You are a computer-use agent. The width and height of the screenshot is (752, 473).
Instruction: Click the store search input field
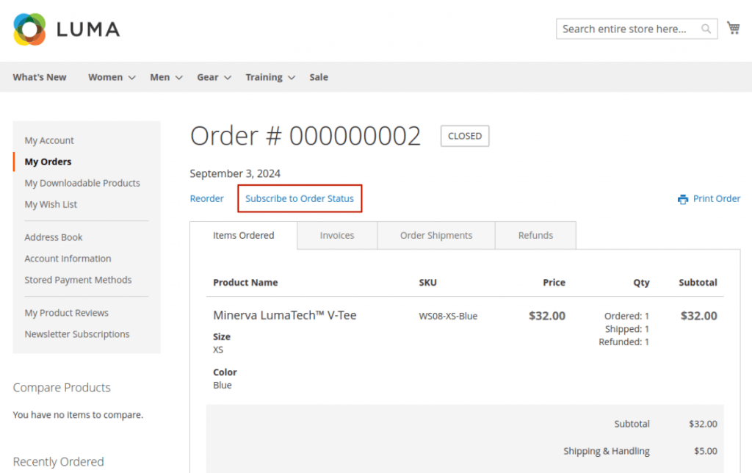click(x=628, y=28)
